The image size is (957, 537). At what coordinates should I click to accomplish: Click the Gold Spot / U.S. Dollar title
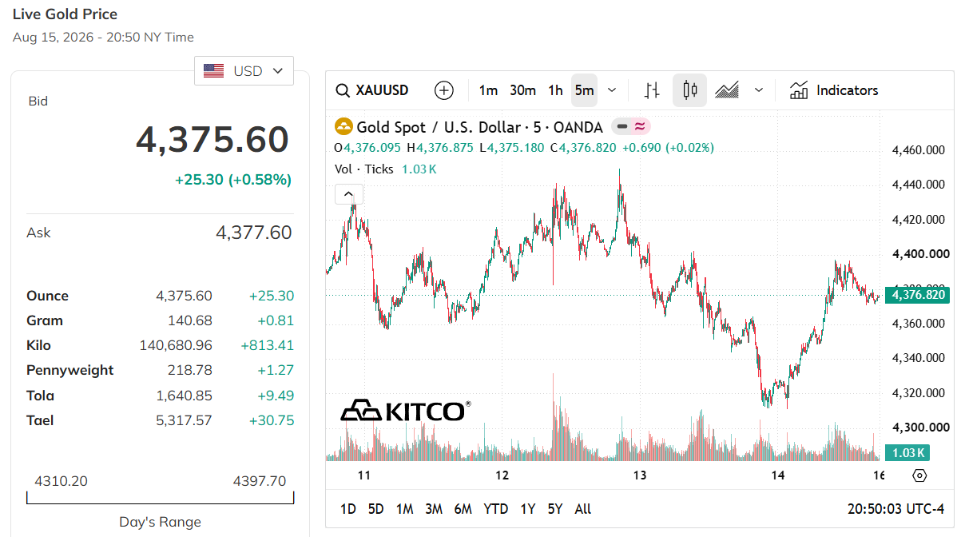(480, 127)
